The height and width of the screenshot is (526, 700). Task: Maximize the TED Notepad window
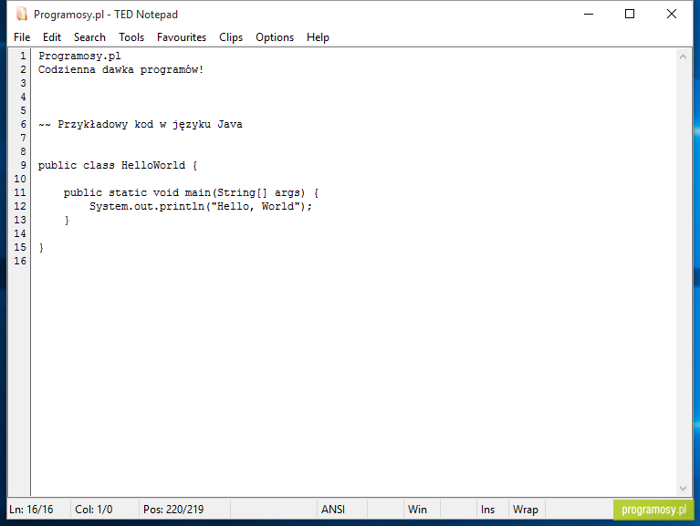[x=630, y=15]
